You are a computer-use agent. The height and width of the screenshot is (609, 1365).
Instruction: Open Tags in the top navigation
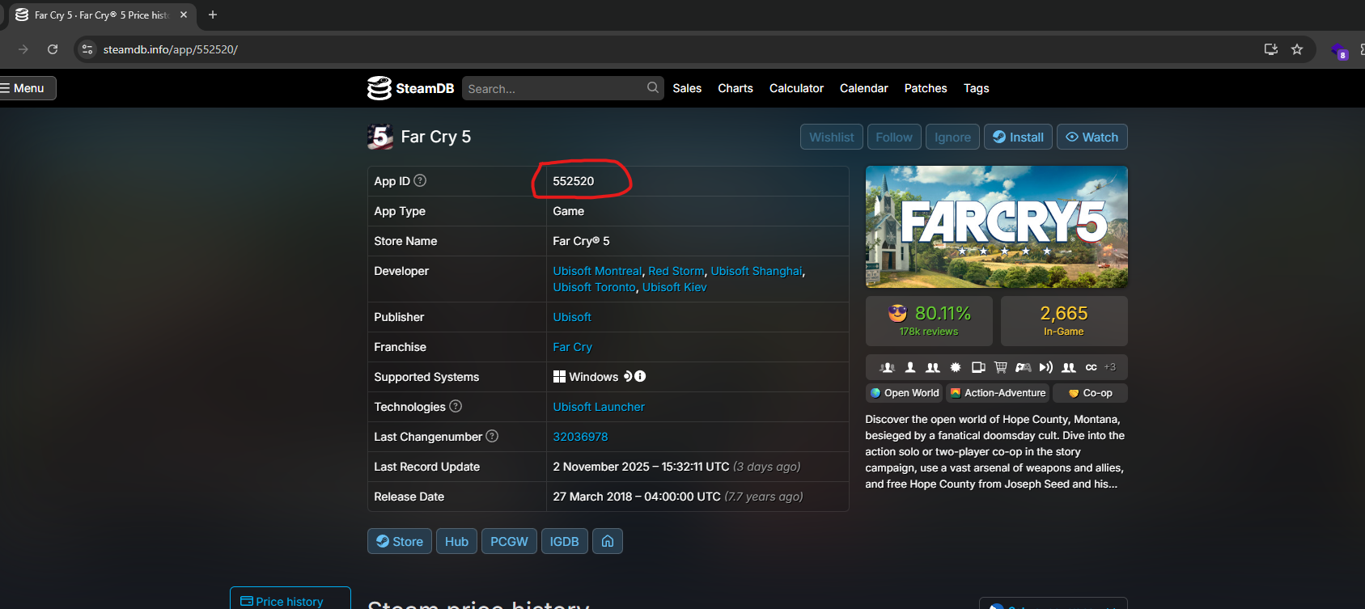[976, 88]
